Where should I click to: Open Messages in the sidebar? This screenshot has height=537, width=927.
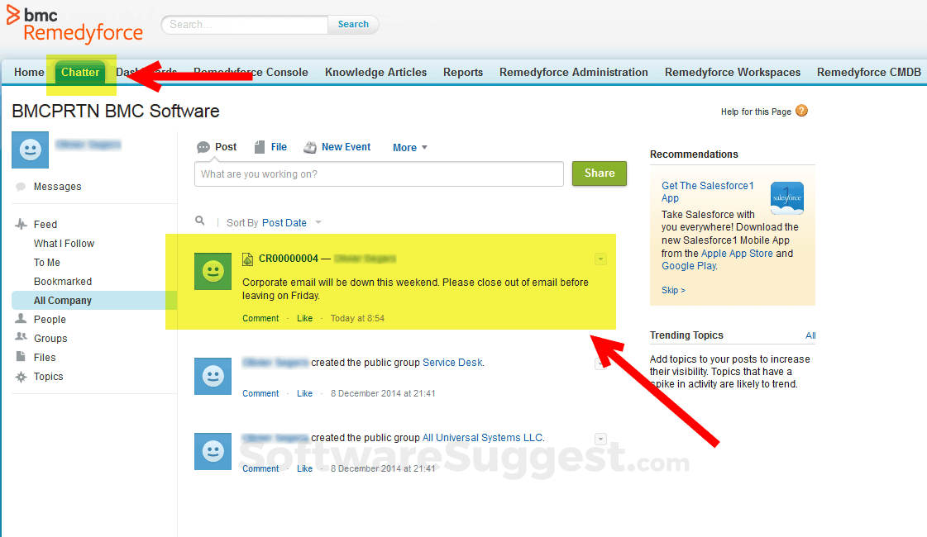(57, 187)
